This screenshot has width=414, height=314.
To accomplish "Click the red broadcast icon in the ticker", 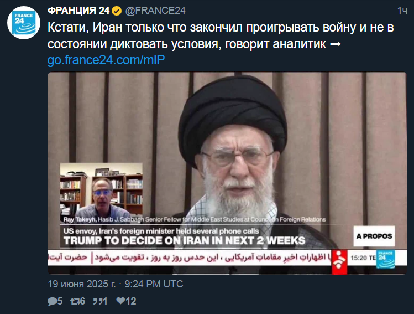I will coord(339,261).
